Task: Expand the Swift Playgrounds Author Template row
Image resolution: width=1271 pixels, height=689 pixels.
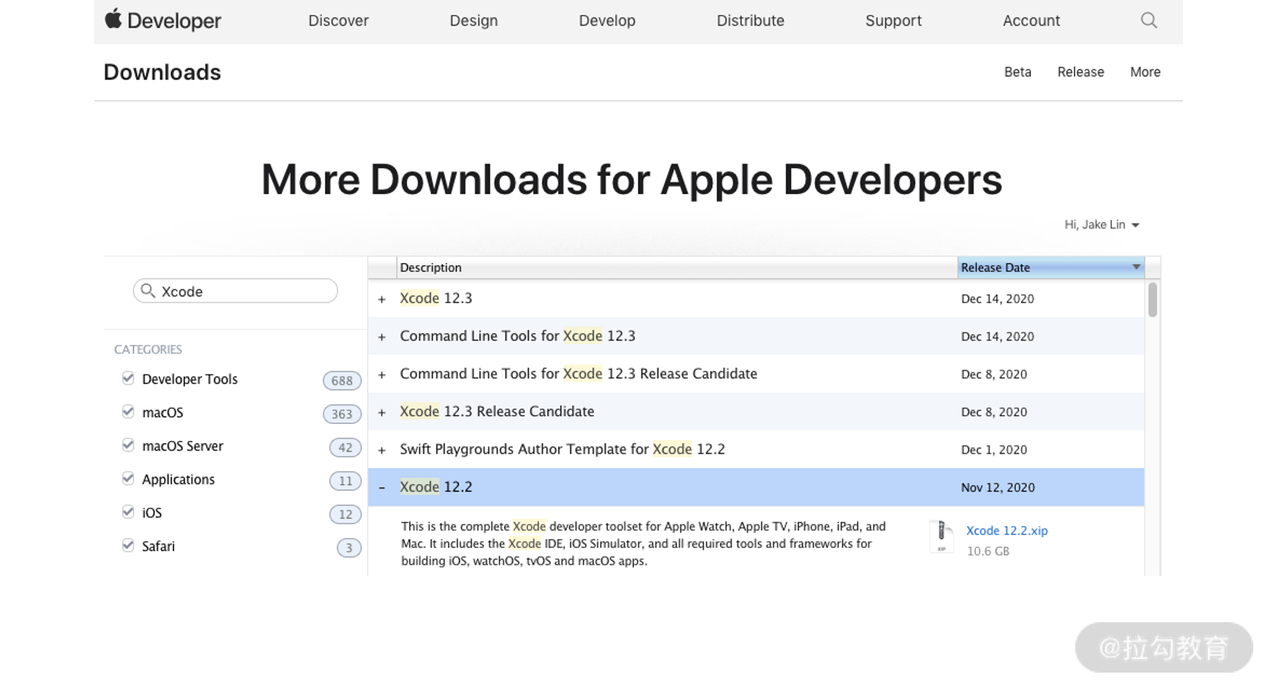Action: click(x=382, y=450)
